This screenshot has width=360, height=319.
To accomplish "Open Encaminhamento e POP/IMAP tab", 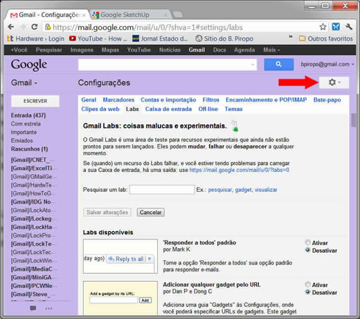I will 267,100.
